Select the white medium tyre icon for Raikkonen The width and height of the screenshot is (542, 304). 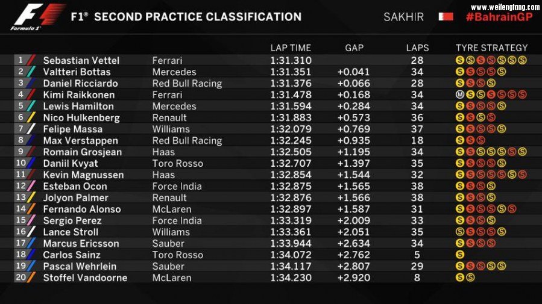click(x=459, y=95)
